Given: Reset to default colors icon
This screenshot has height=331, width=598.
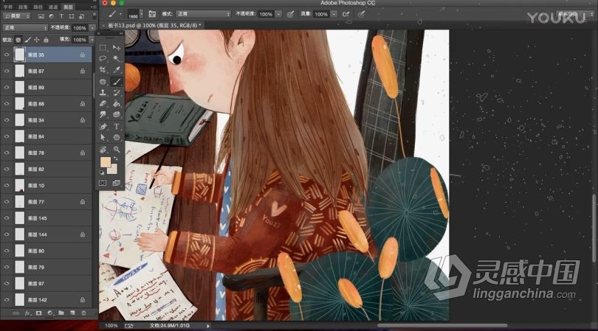Looking at the screenshot, I should (x=102, y=173).
